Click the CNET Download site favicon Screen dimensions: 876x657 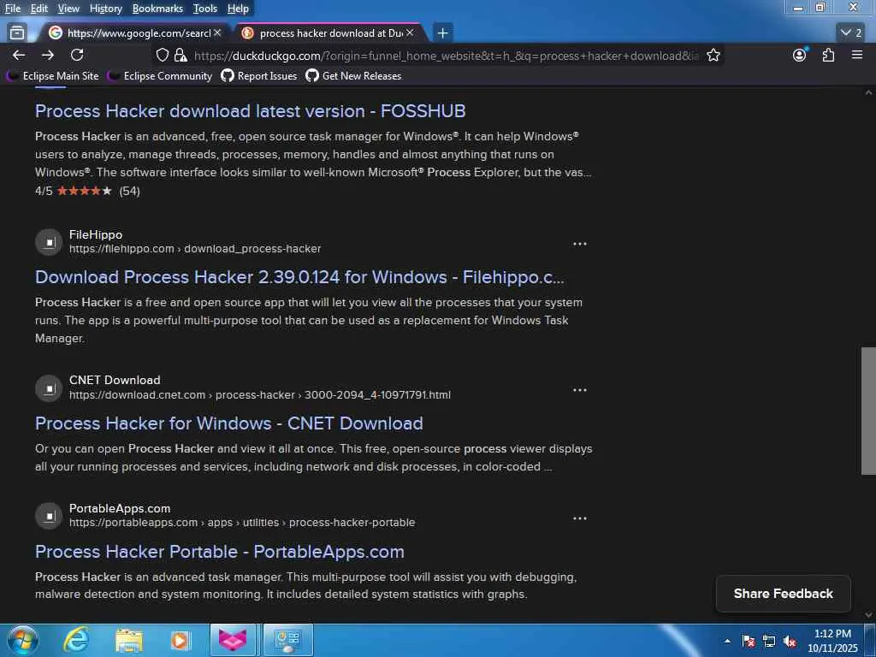[x=49, y=388]
